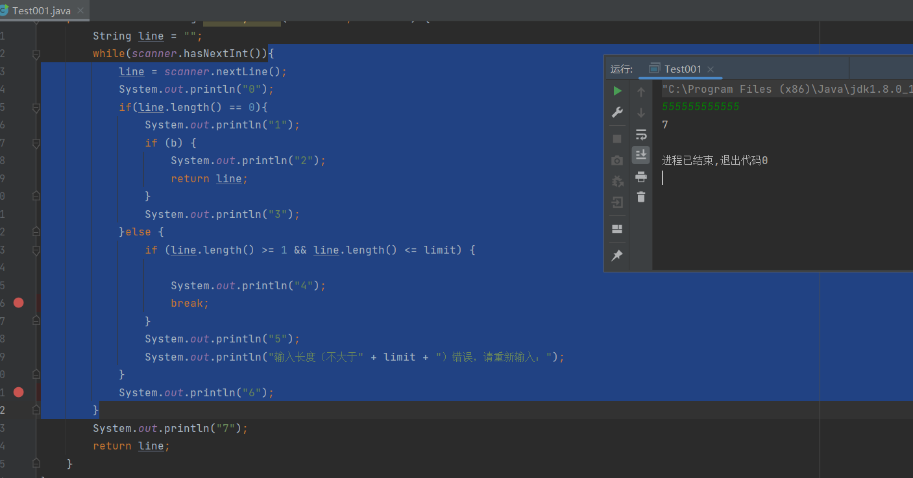Viewport: 913px width, 478px height.
Task: Remove the breakpoint on the break; line
Action: pyautogui.click(x=18, y=303)
